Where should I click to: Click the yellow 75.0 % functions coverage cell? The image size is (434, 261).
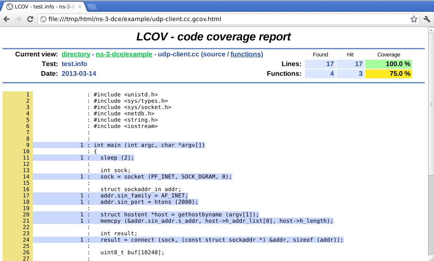(x=388, y=74)
